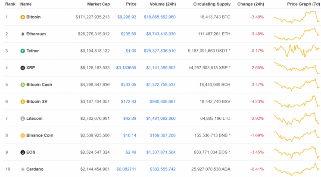Click Cardano volume $302,555,742

tap(162, 169)
